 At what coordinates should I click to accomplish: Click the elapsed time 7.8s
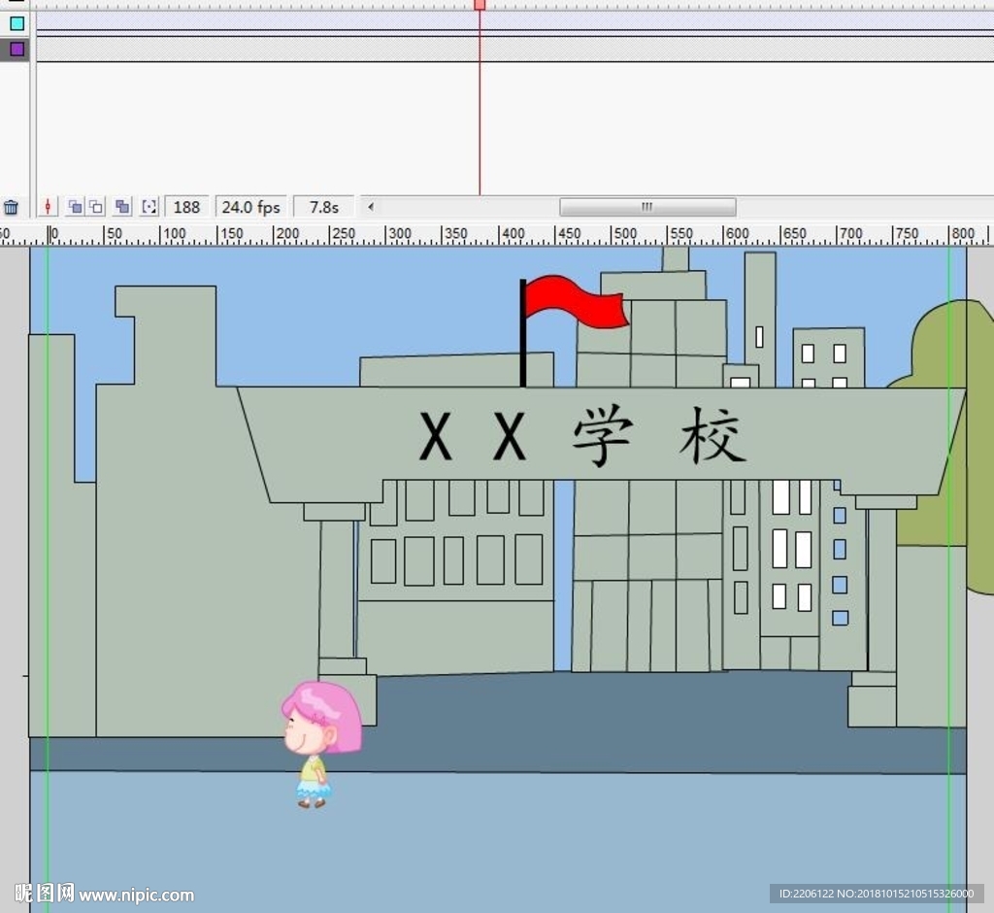(324, 208)
